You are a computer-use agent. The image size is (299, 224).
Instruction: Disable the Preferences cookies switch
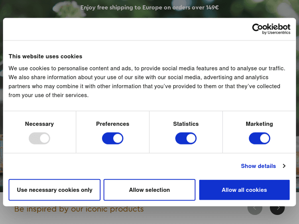click(113, 138)
